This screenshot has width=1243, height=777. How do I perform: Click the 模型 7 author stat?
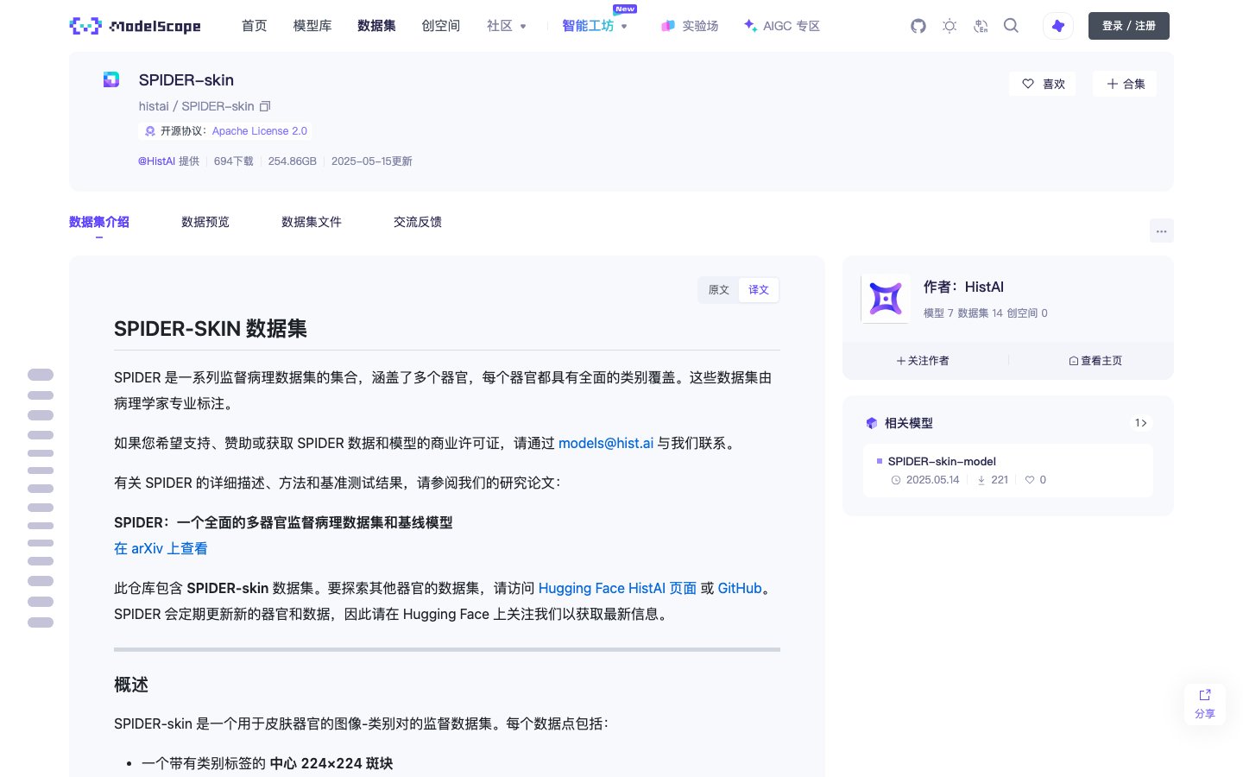point(938,313)
